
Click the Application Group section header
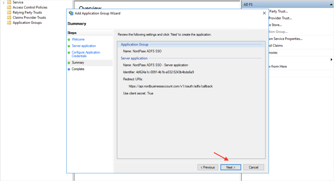point(134,44)
